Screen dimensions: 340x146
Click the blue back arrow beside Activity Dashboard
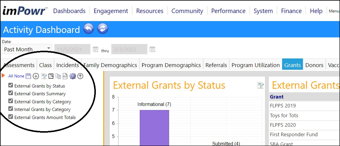[x=88, y=29]
